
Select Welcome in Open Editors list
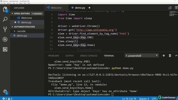(27, 18)
